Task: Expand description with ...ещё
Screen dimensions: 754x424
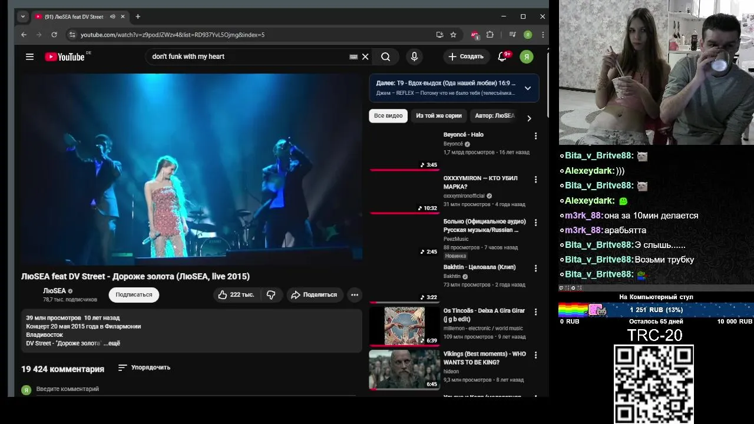Action: coord(112,343)
